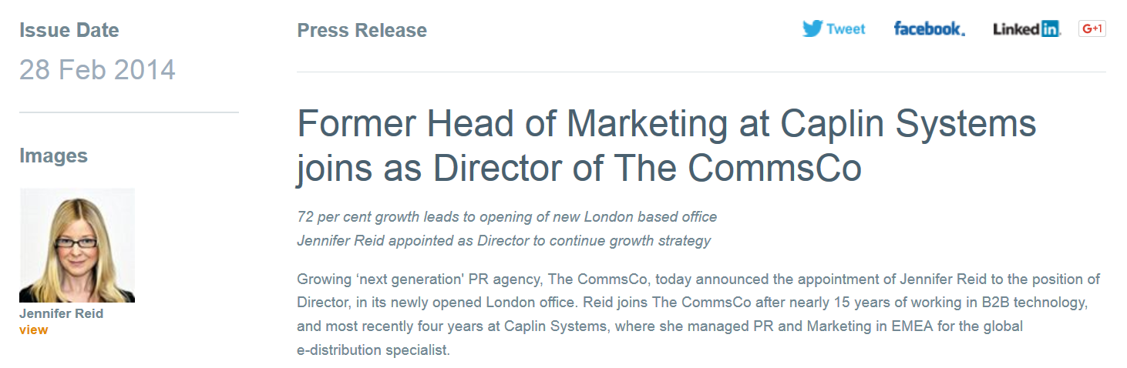Click the '72 per cent growth' subheading line
Viewport: 1127px width, 368px height.
pyautogui.click(x=506, y=216)
